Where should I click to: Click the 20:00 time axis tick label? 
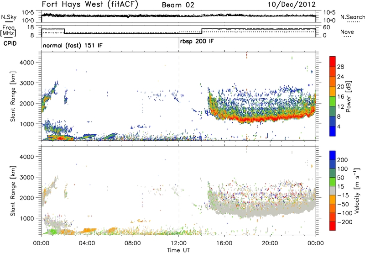click(270, 243)
